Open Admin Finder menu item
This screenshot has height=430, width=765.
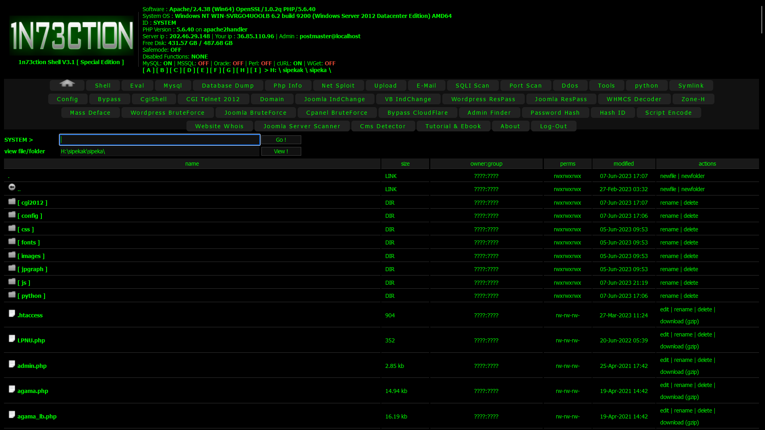coord(489,113)
